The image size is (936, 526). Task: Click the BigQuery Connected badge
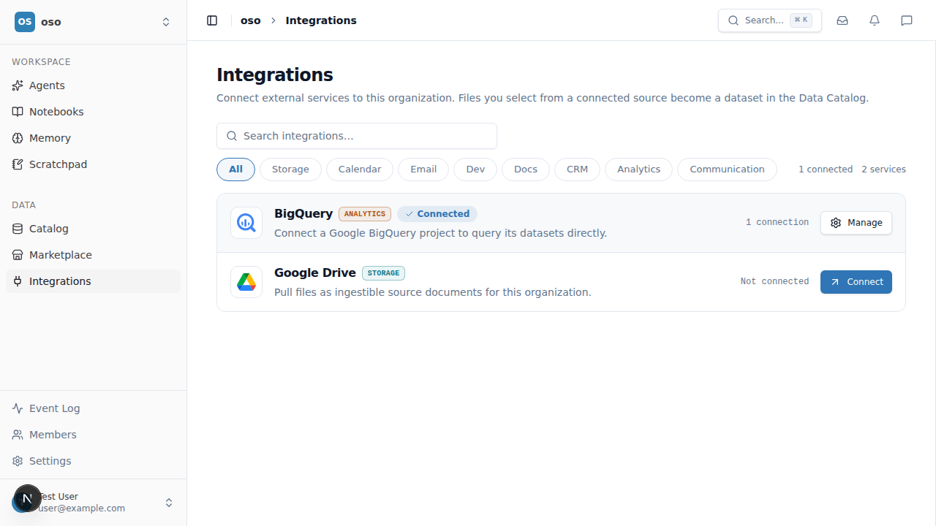437,214
